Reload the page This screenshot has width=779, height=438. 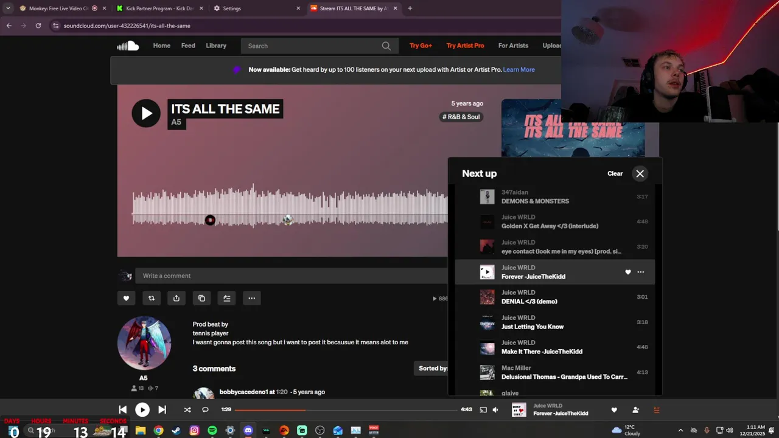point(38,26)
